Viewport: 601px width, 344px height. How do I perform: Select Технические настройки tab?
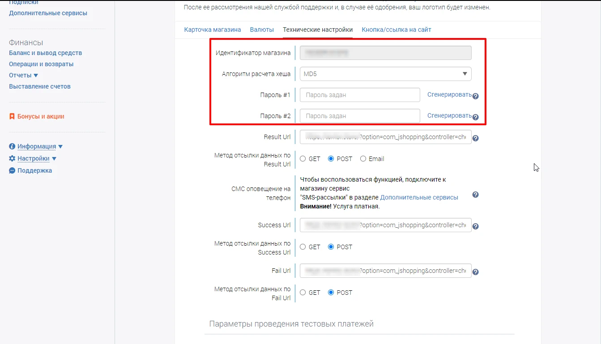tap(318, 30)
